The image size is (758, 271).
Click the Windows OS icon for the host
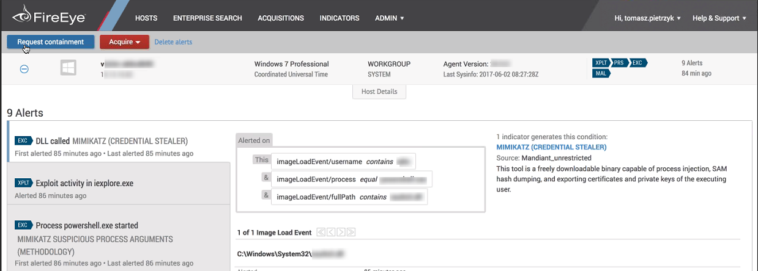click(x=68, y=68)
